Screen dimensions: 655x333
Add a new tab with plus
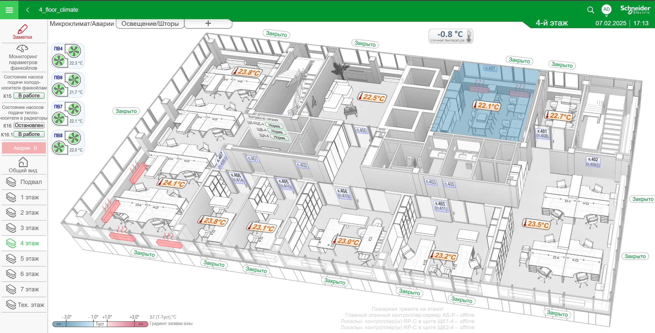tap(208, 24)
